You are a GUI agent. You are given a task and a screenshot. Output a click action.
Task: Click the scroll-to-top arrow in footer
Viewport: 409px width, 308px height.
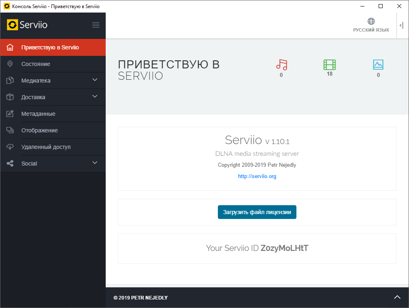click(397, 297)
